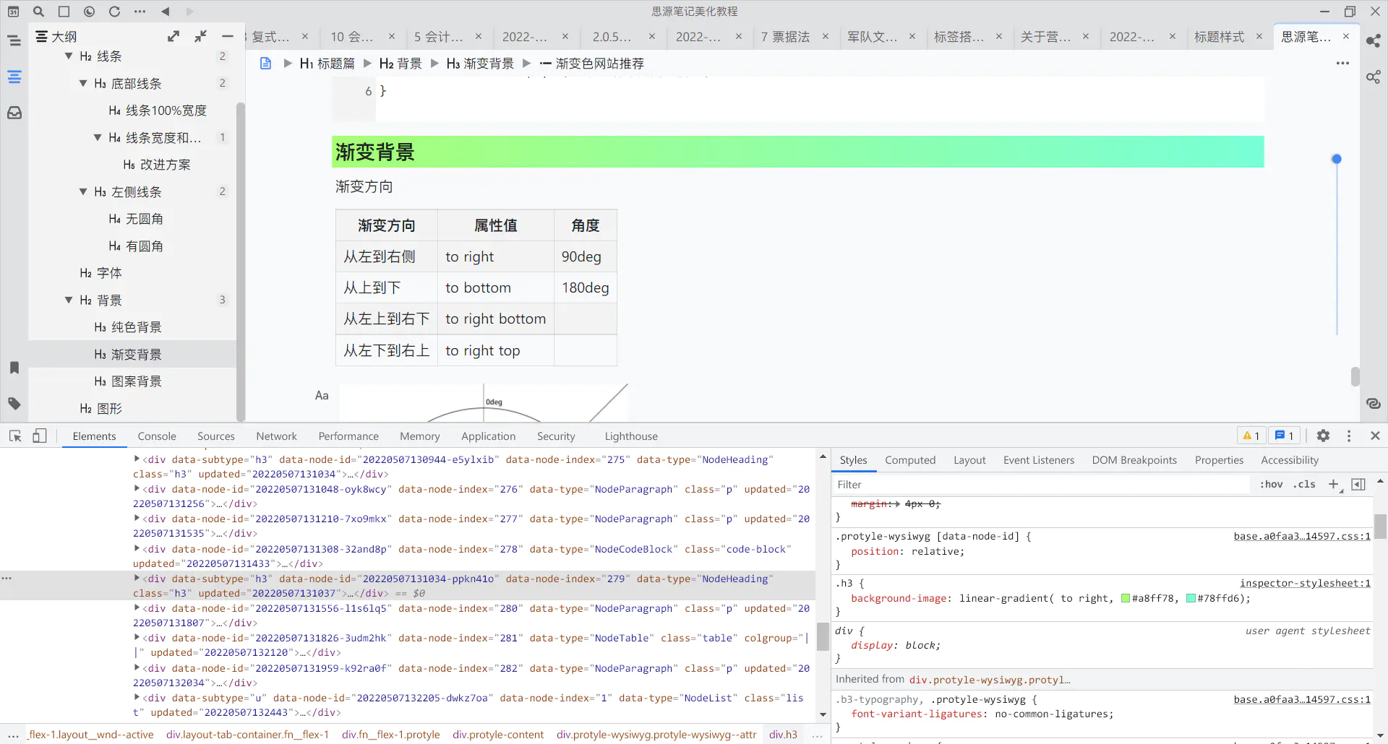
Task: Expand the NodeTable div element
Action: [x=137, y=638]
